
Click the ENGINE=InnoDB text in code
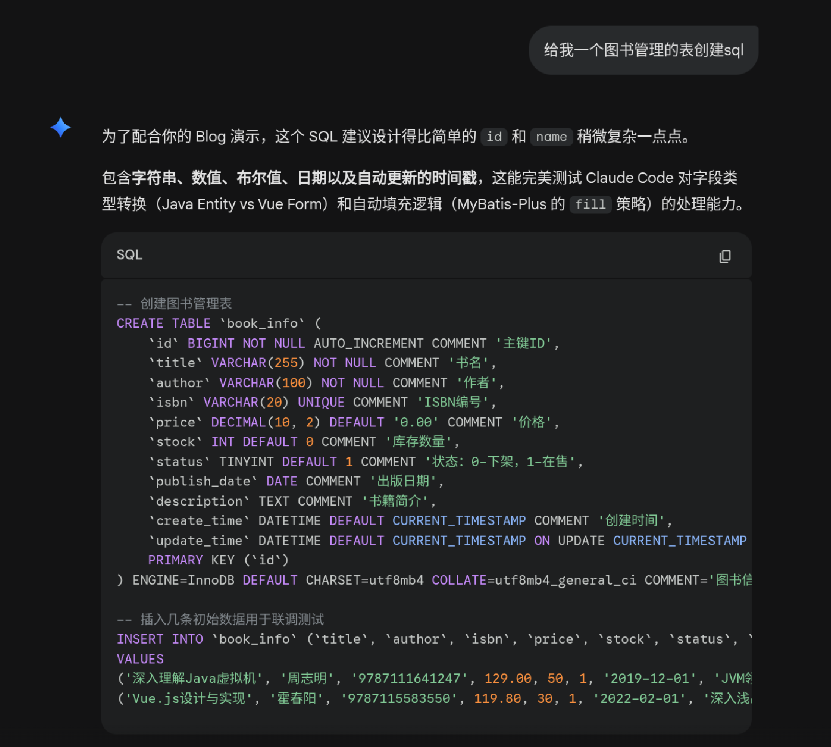pyautogui.click(x=183, y=580)
